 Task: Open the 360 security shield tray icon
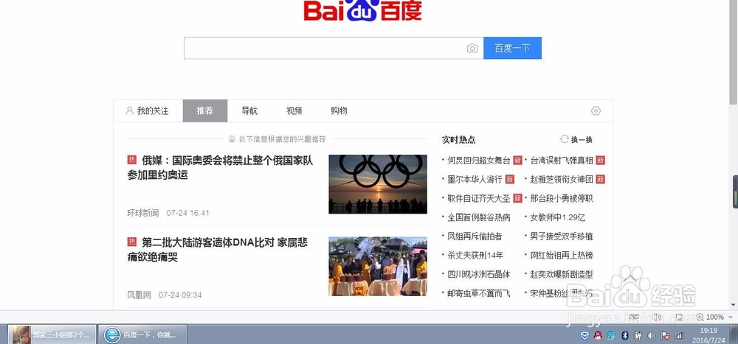[x=584, y=336]
